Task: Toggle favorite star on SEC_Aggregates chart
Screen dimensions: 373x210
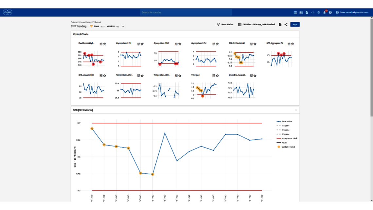Action: point(293,44)
